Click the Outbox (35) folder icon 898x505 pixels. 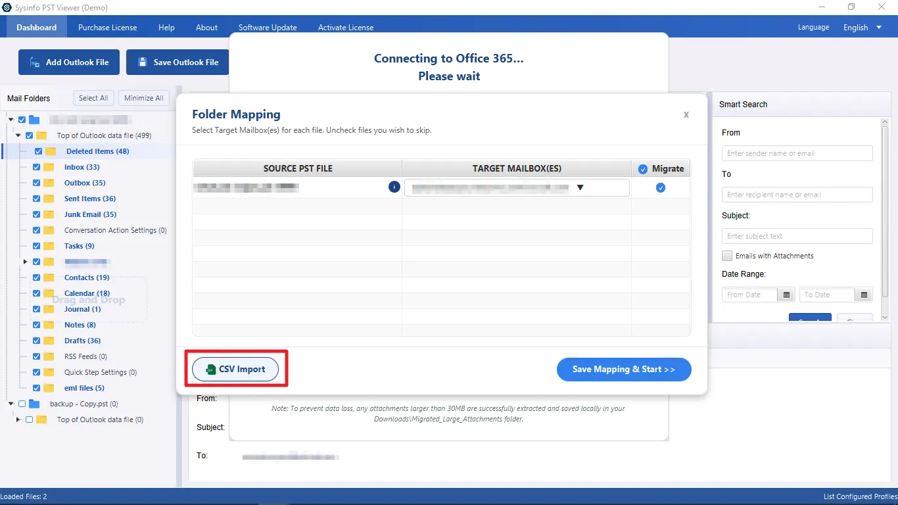(x=49, y=183)
